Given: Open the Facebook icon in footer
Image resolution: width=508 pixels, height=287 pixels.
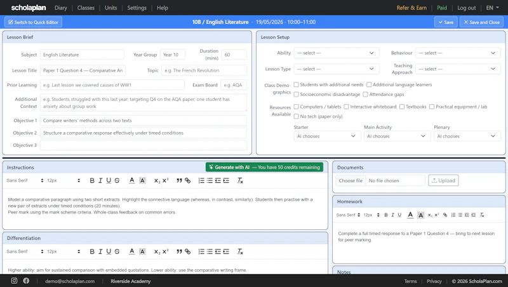Looking at the screenshot, I should coord(26,281).
